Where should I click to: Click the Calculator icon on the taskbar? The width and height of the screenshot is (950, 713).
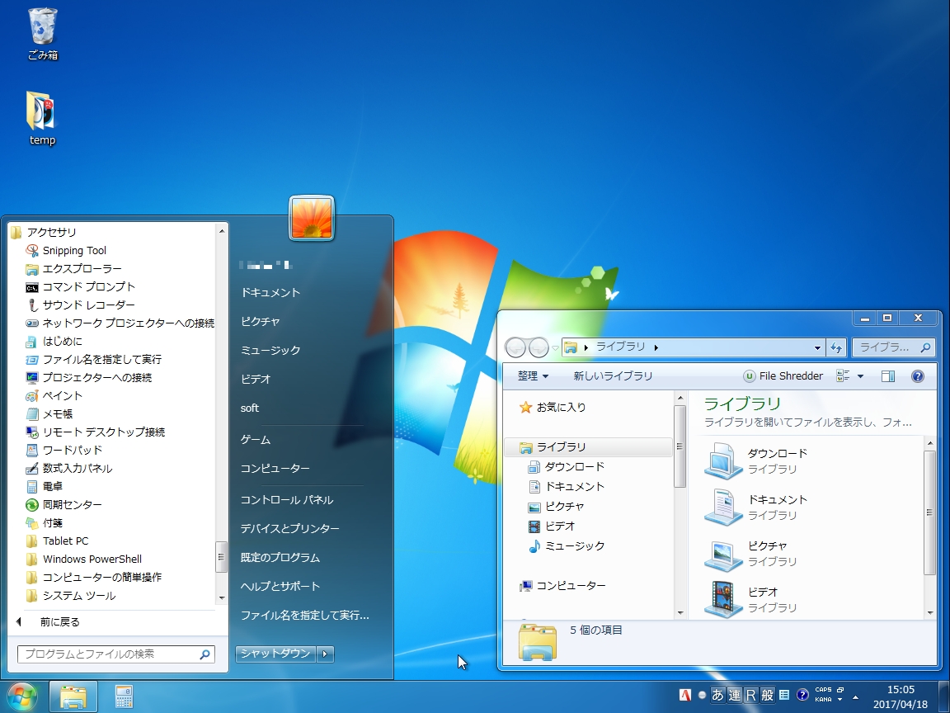pos(124,696)
